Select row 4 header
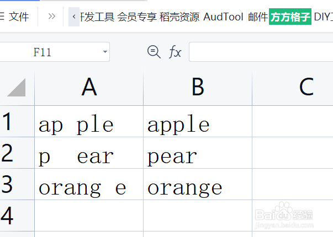This screenshot has height=237, width=333. 17,216
